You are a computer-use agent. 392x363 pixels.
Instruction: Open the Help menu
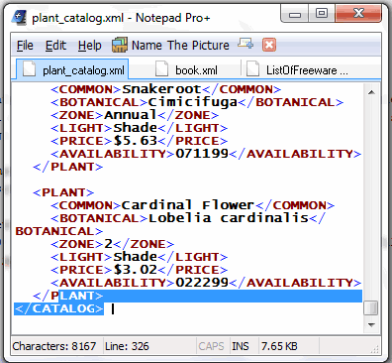[89, 45]
